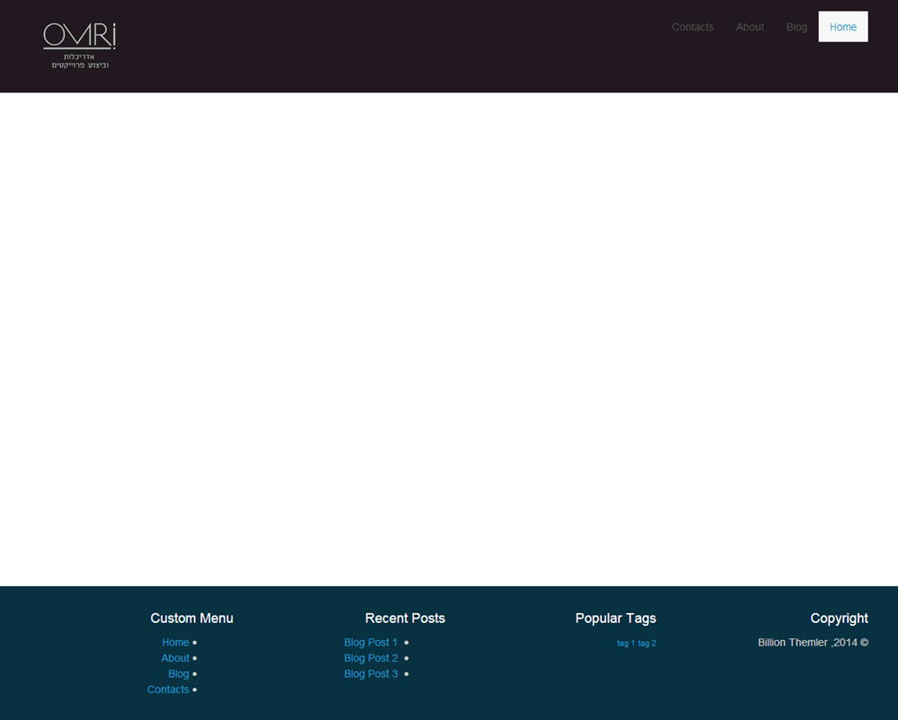
Task: Open the About link in footer Custom Menu
Action: point(175,658)
